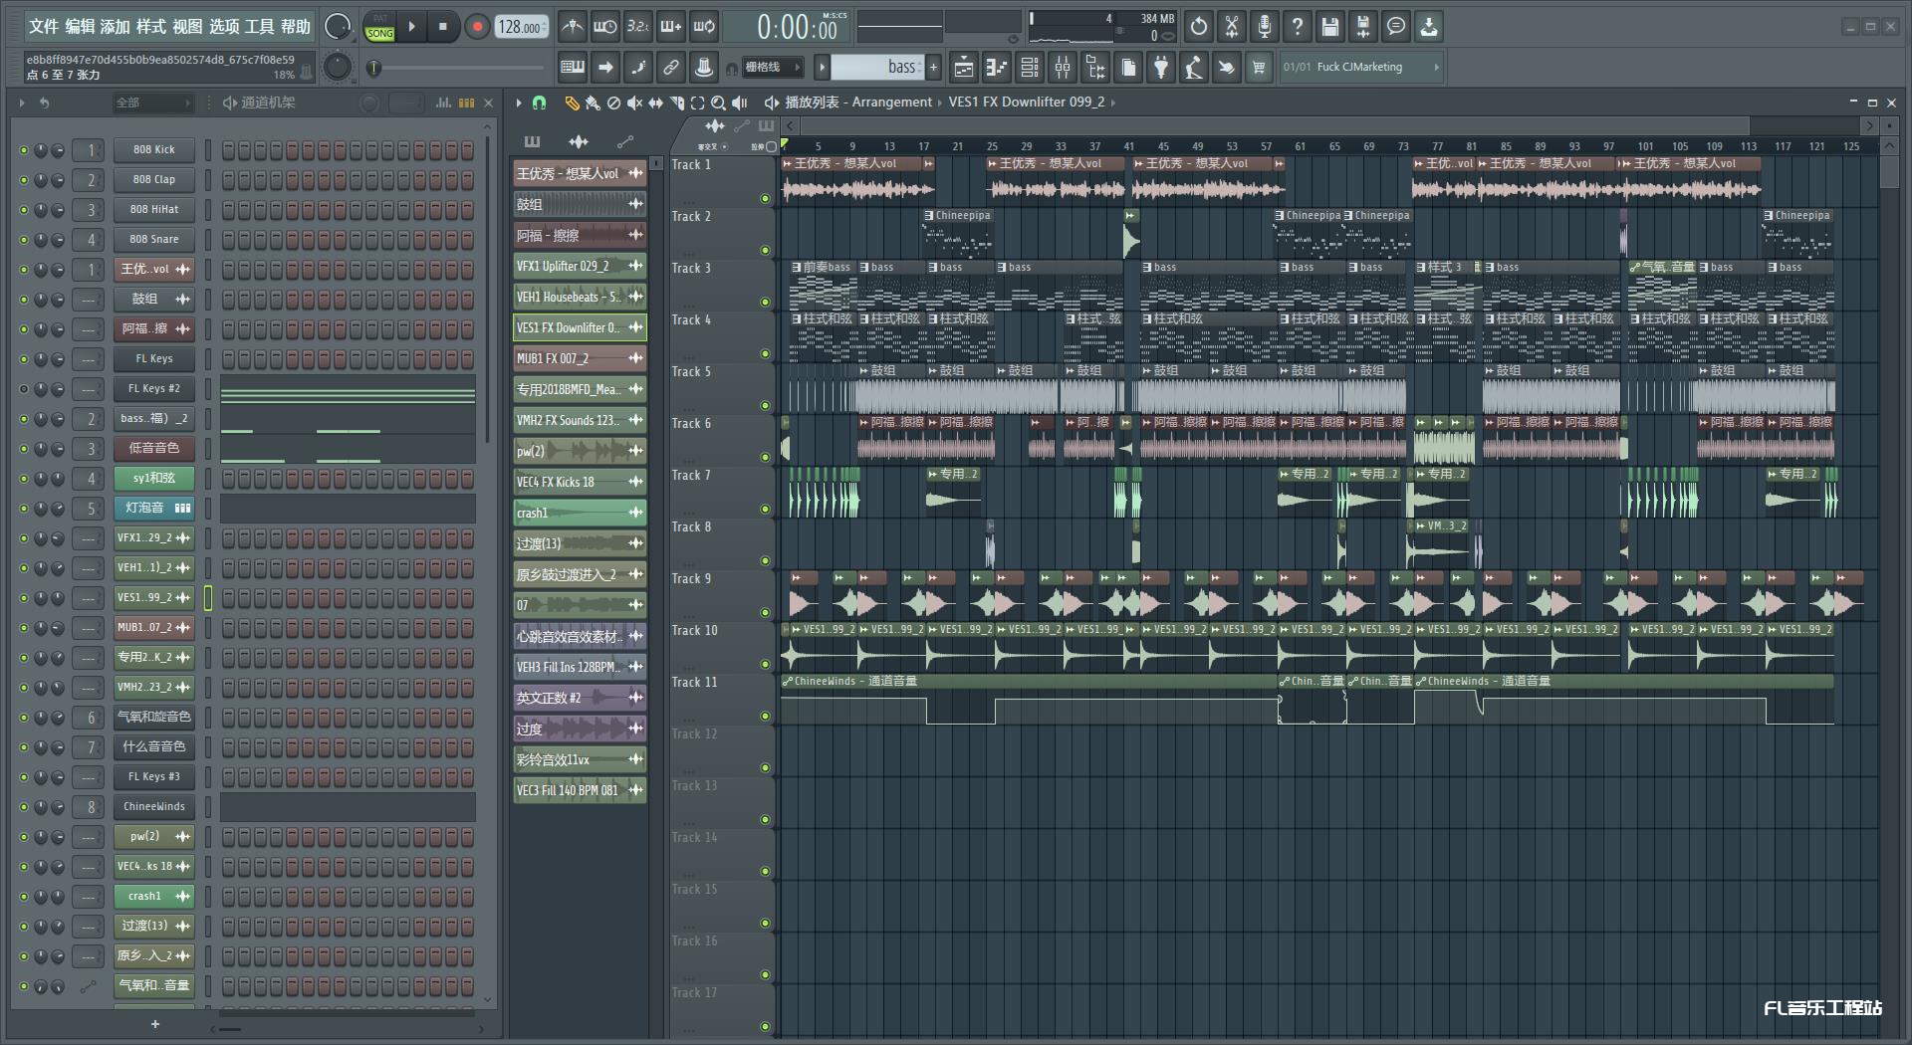Image resolution: width=1912 pixels, height=1045 pixels.
Task: Enable step editing mode icon
Action: [638, 67]
